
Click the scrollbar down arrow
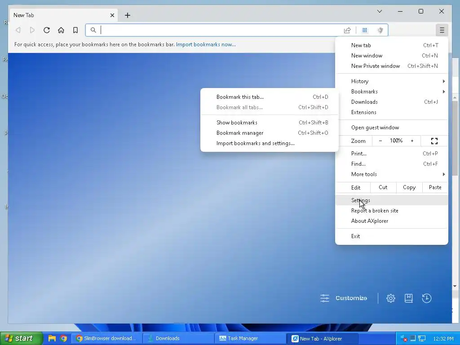pyautogui.click(x=455, y=286)
